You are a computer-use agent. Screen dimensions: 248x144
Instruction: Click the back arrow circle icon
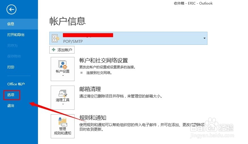[x=11, y=9]
